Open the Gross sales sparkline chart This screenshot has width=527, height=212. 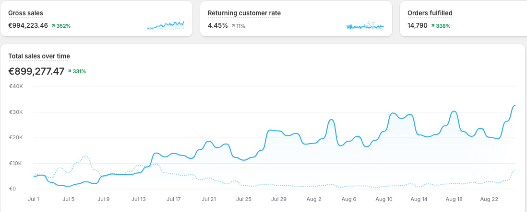point(166,25)
